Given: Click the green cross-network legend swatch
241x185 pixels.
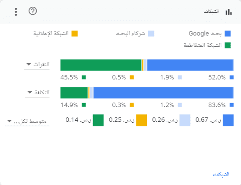Looking at the screenshot, I should pos(228,45).
